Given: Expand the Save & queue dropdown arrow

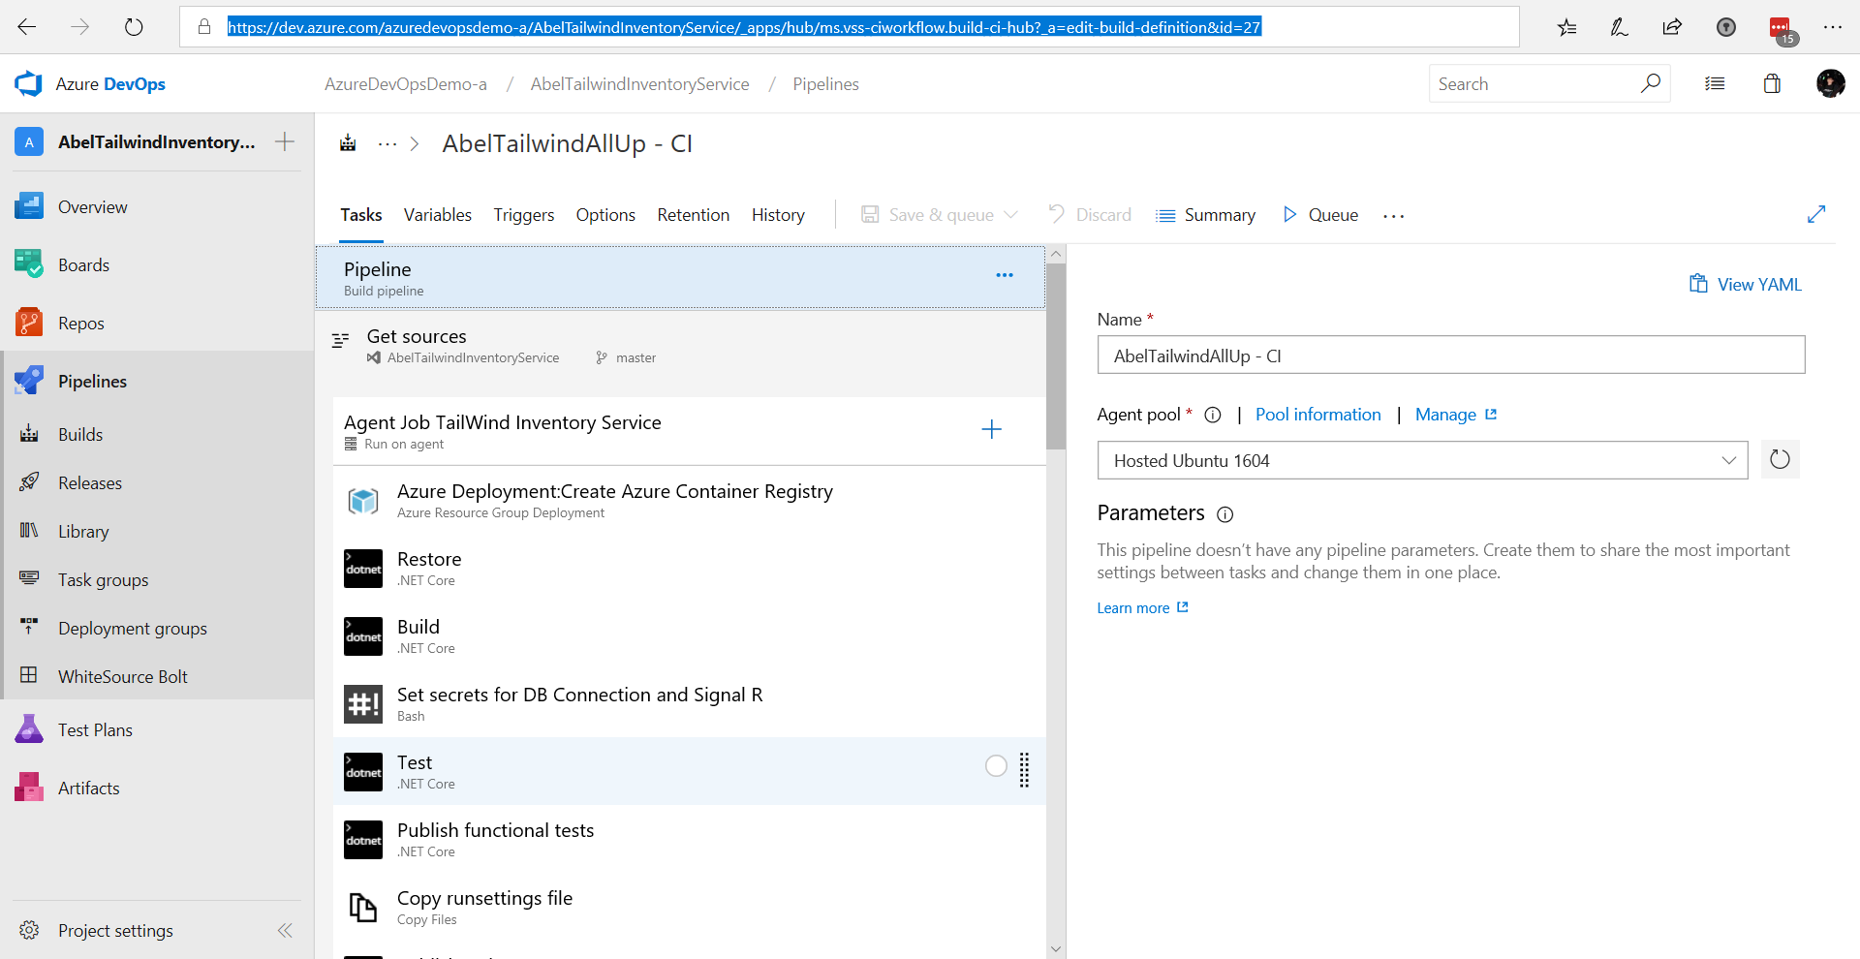Looking at the screenshot, I should (1011, 214).
